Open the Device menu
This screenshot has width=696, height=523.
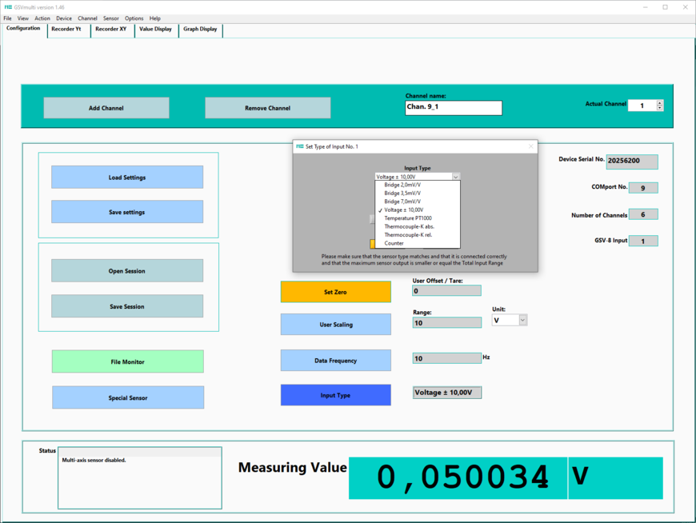pos(64,18)
